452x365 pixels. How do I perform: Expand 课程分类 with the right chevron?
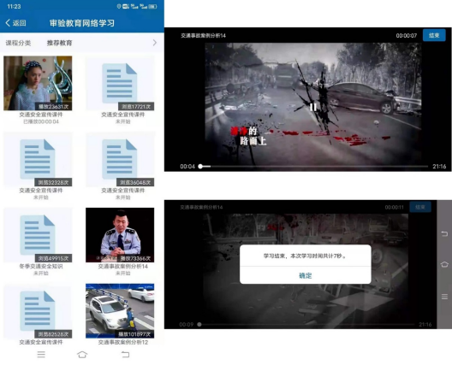pyautogui.click(x=155, y=43)
